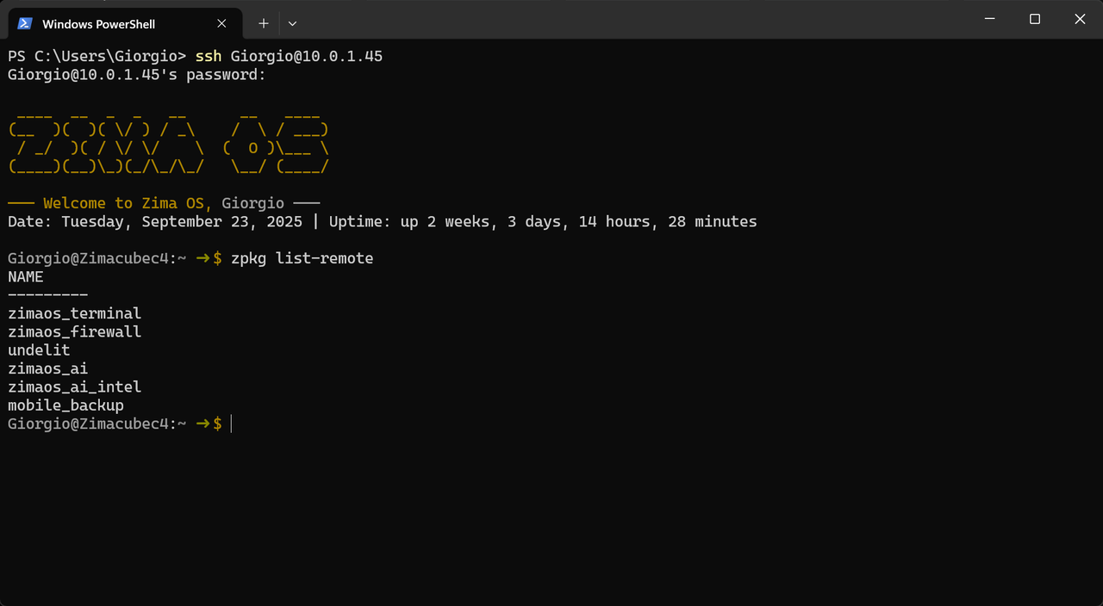Close the Windows PowerShell tab
Image resolution: width=1103 pixels, height=606 pixels.
[x=222, y=23]
